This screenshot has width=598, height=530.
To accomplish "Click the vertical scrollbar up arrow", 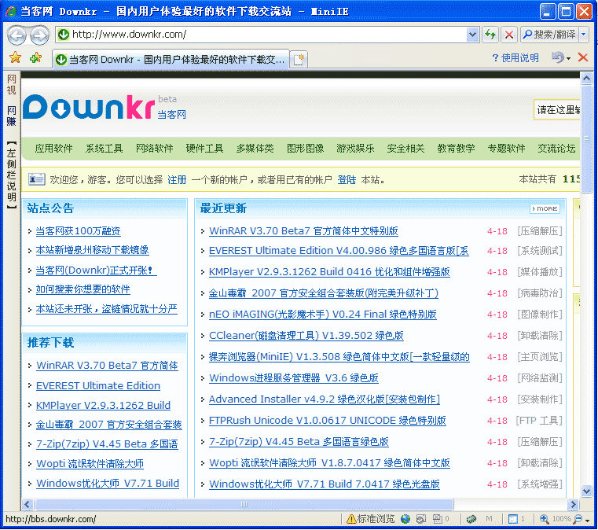I will [x=586, y=78].
